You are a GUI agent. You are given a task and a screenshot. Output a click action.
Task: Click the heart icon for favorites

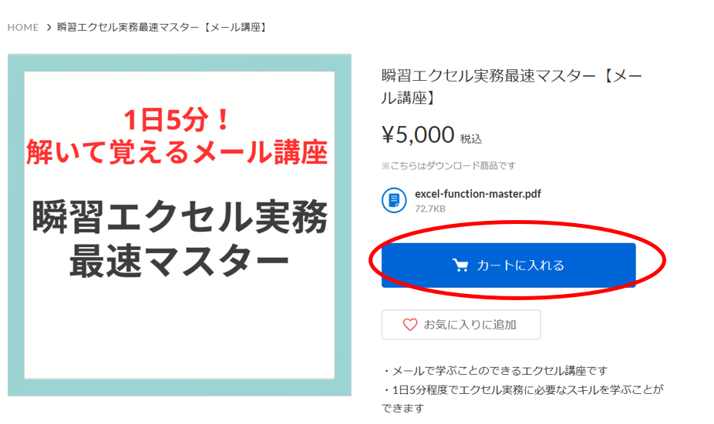410,325
